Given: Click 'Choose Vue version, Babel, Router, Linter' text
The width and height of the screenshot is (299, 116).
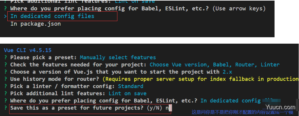Looking at the screenshot, I should (215, 65).
